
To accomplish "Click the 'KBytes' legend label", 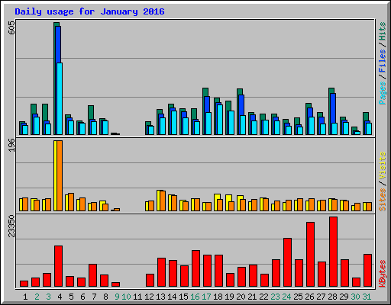I will coord(382,274).
